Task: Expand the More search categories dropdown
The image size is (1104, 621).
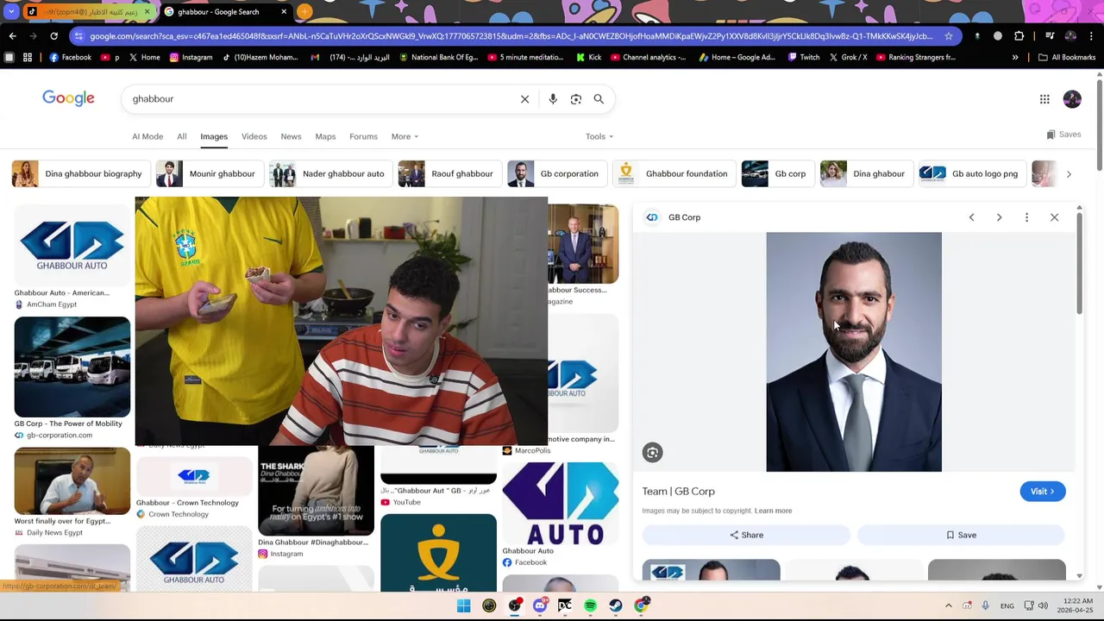Action: (x=405, y=136)
